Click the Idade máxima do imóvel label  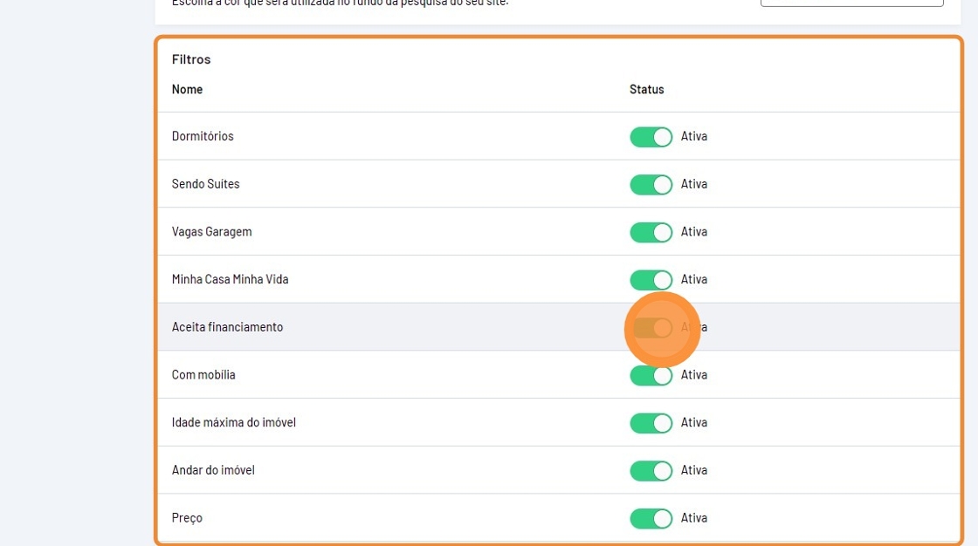coord(233,423)
